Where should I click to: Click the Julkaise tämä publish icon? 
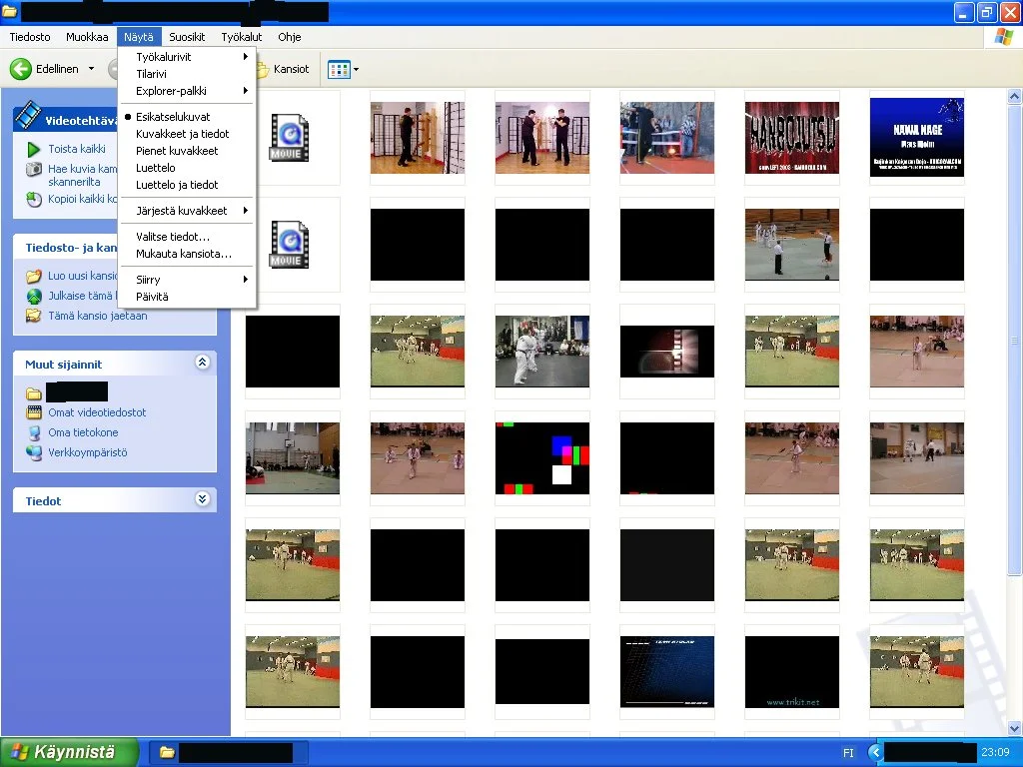[34, 296]
